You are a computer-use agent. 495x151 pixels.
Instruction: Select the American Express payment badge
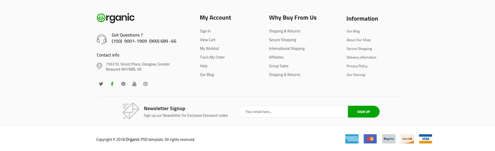tap(352, 139)
